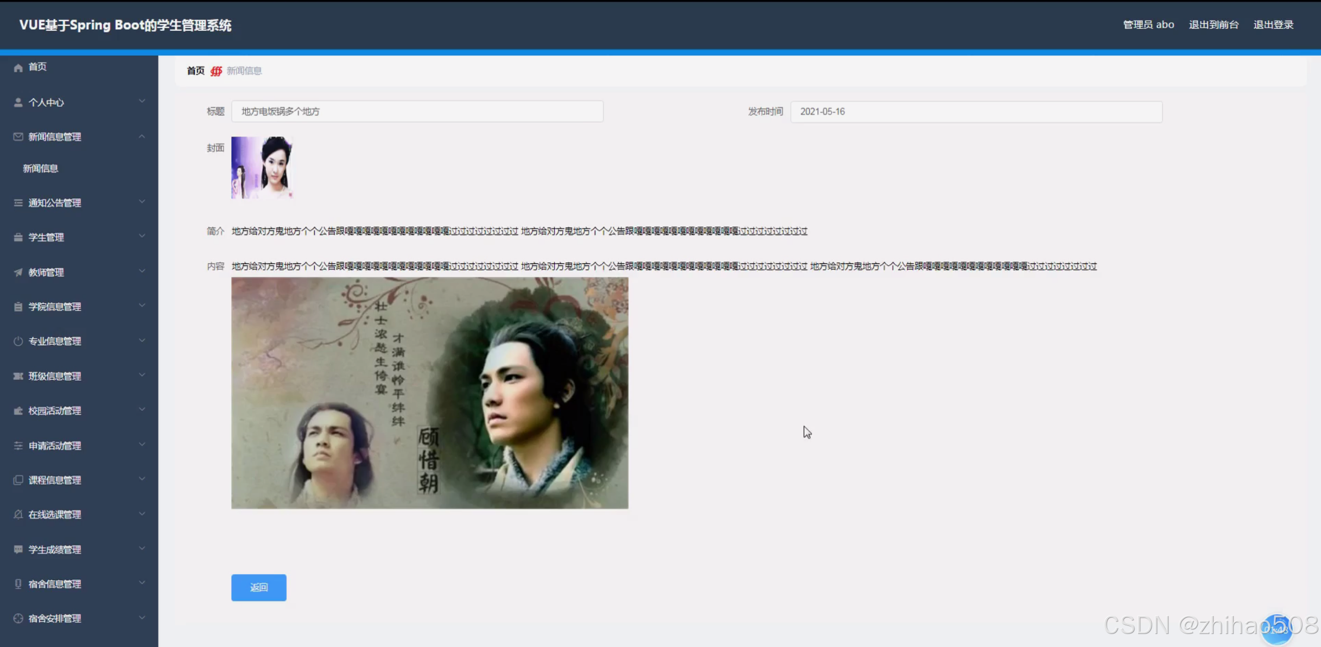The height and width of the screenshot is (647, 1321).
Task: Click 退出登录 in the top bar
Action: pyautogui.click(x=1274, y=24)
